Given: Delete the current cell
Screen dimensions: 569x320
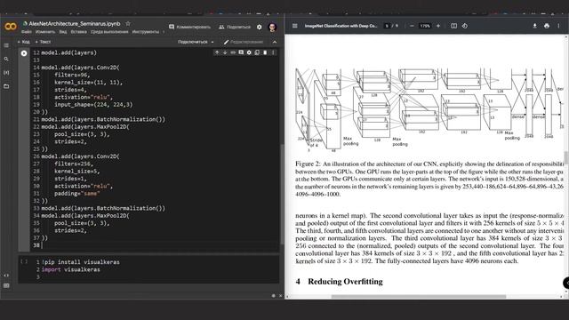Looking at the screenshot, I should click(x=265, y=52).
